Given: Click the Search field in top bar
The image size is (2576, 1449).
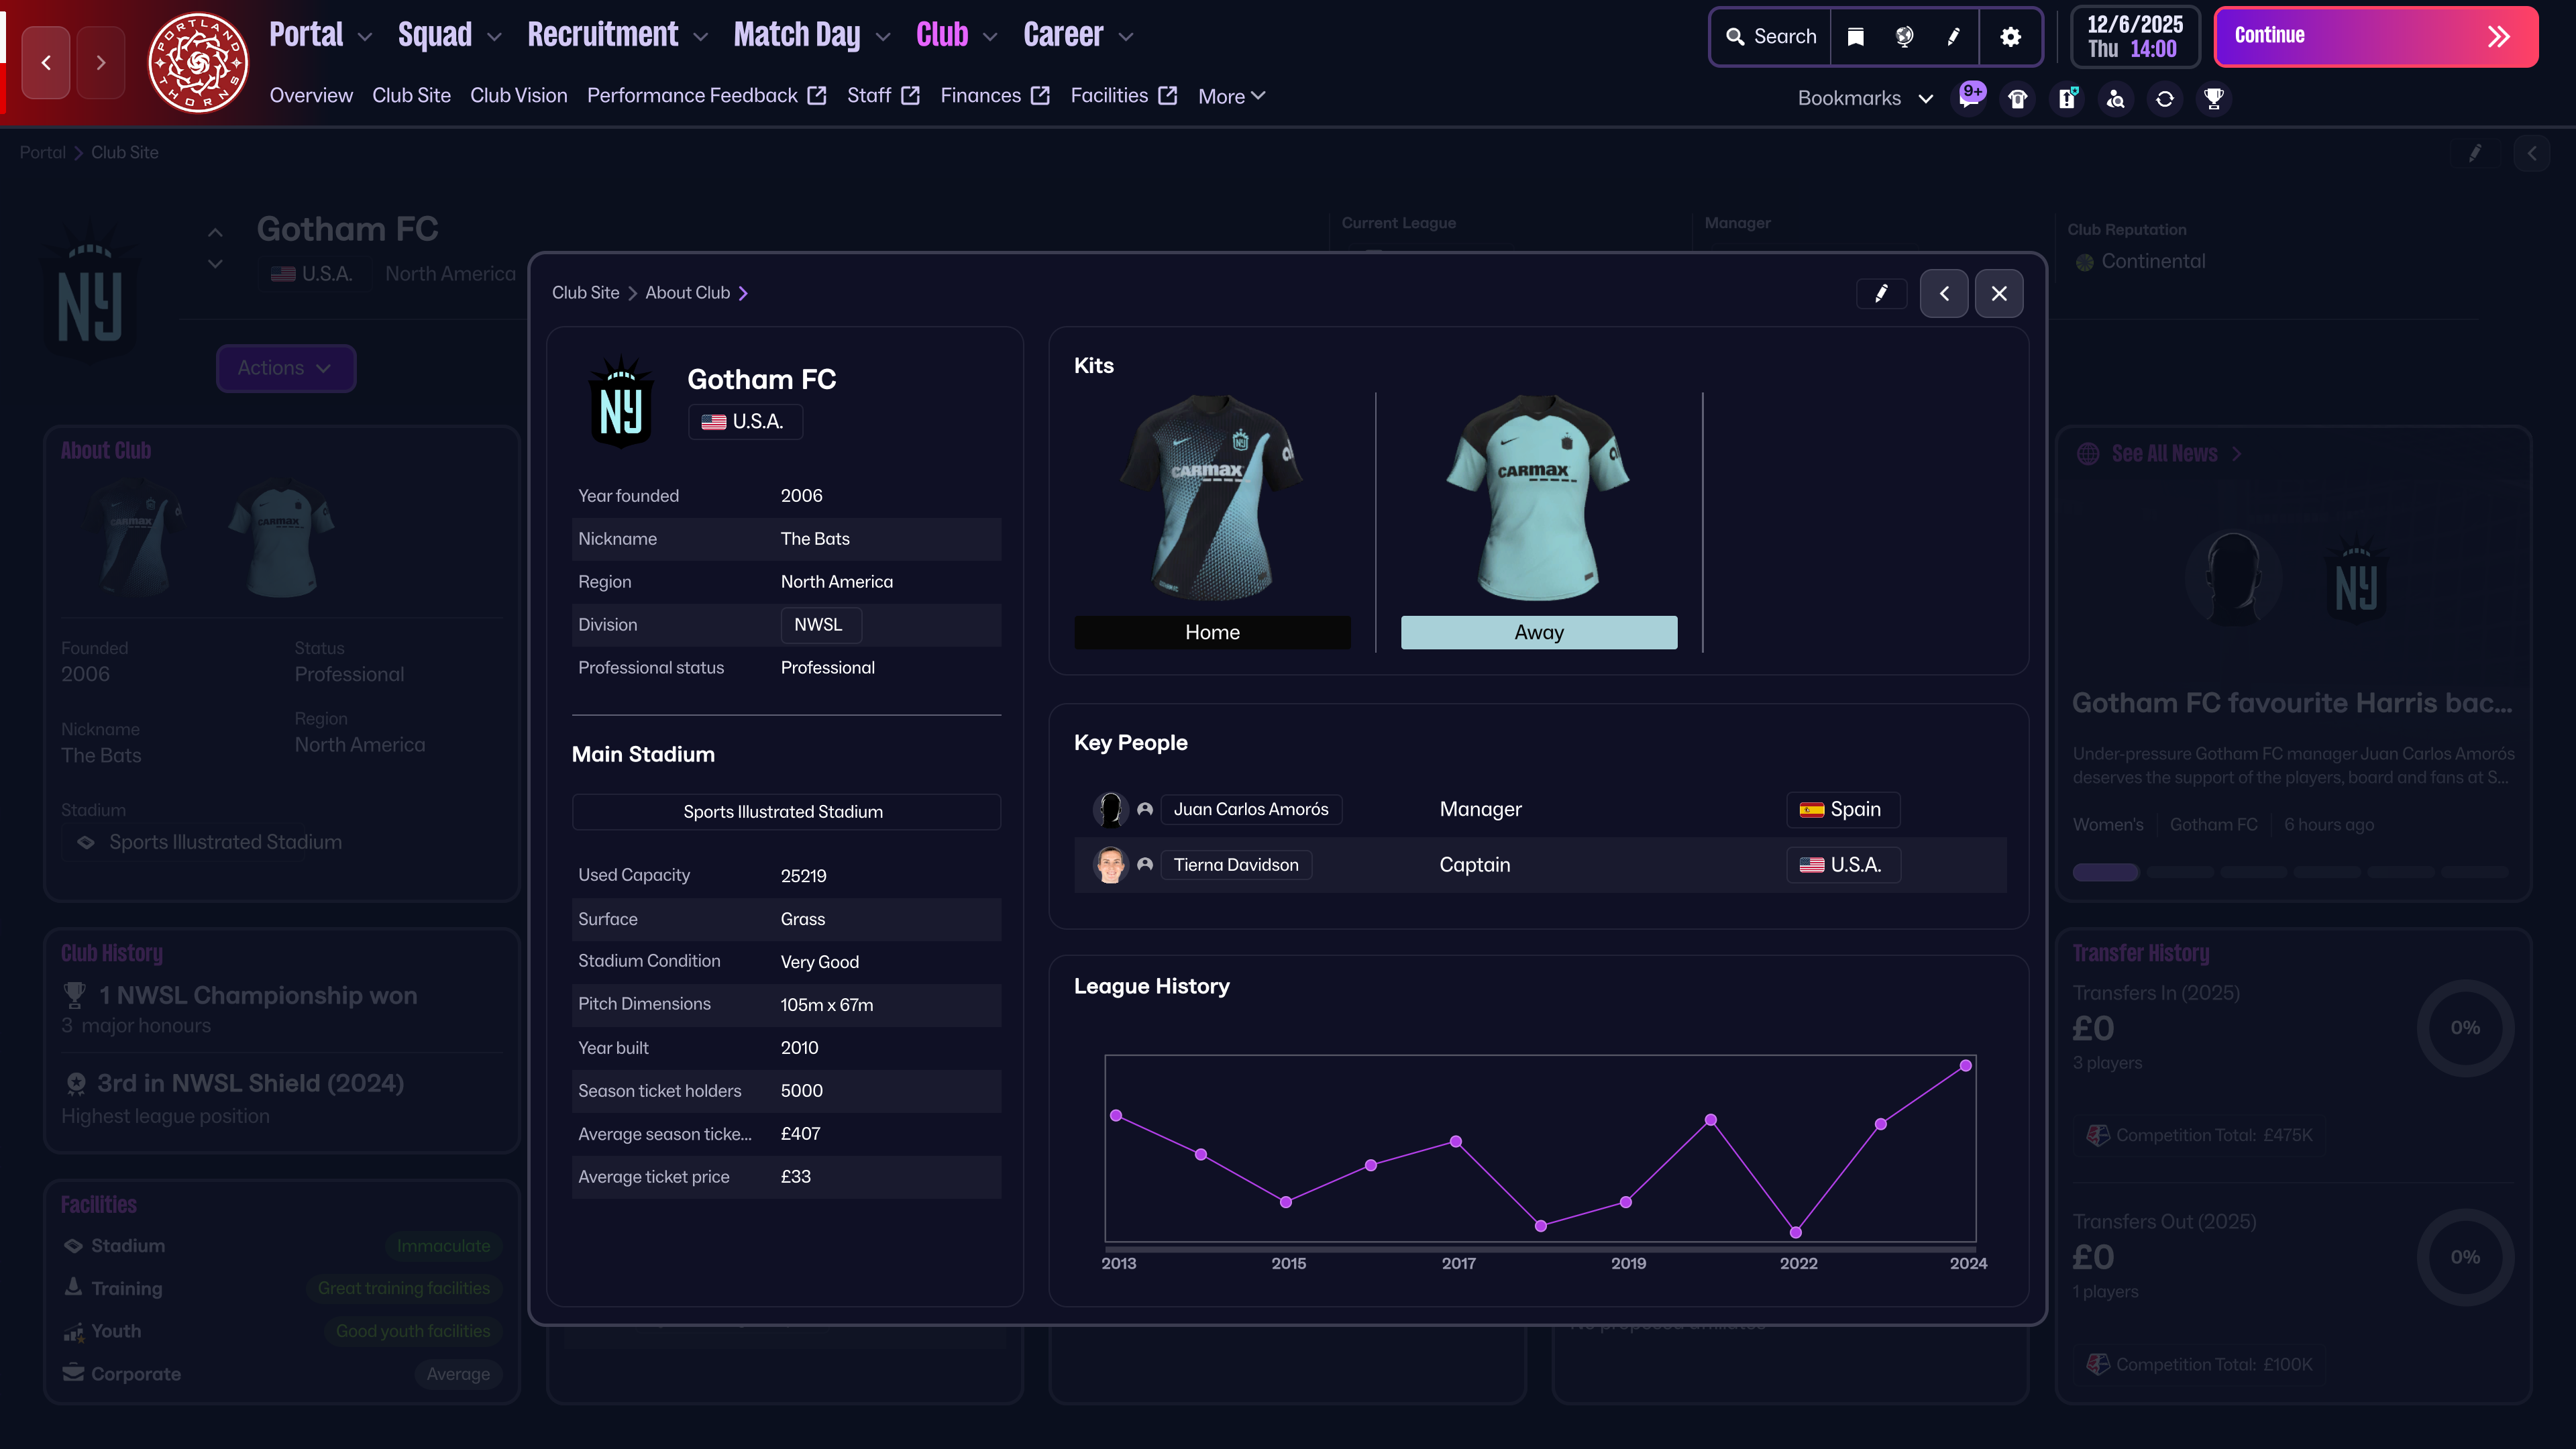Looking at the screenshot, I should click(1771, 37).
